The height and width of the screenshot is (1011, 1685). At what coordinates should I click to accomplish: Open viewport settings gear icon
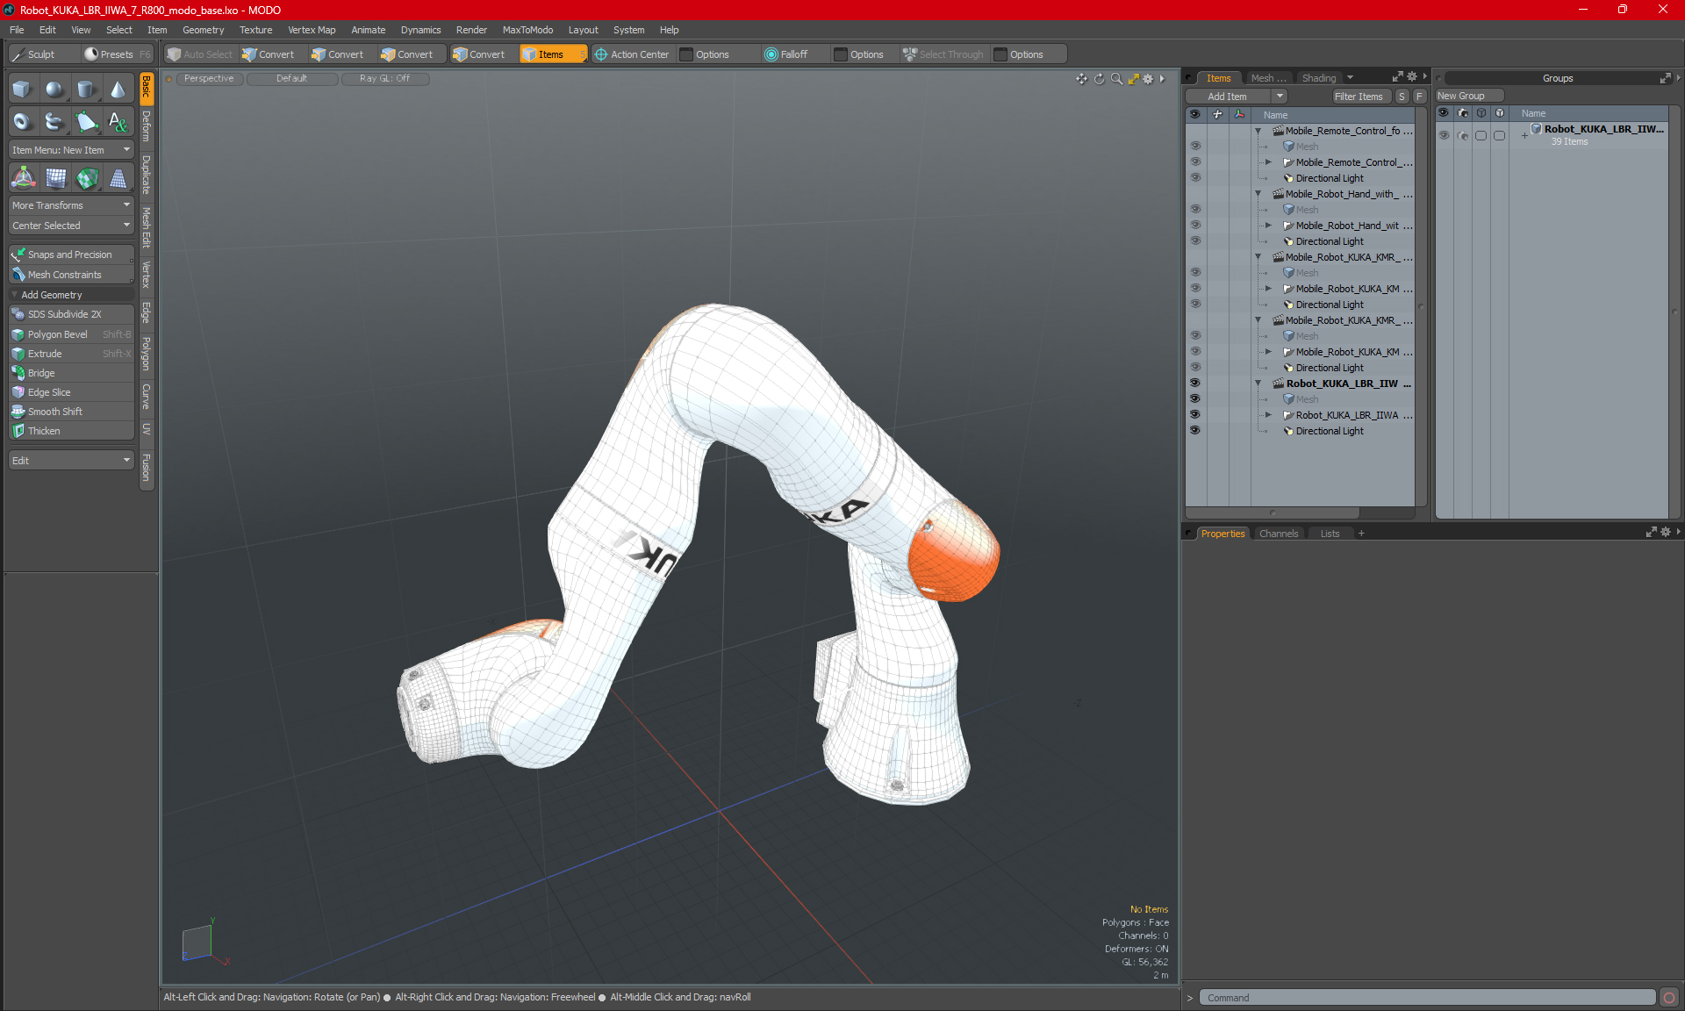click(1148, 79)
